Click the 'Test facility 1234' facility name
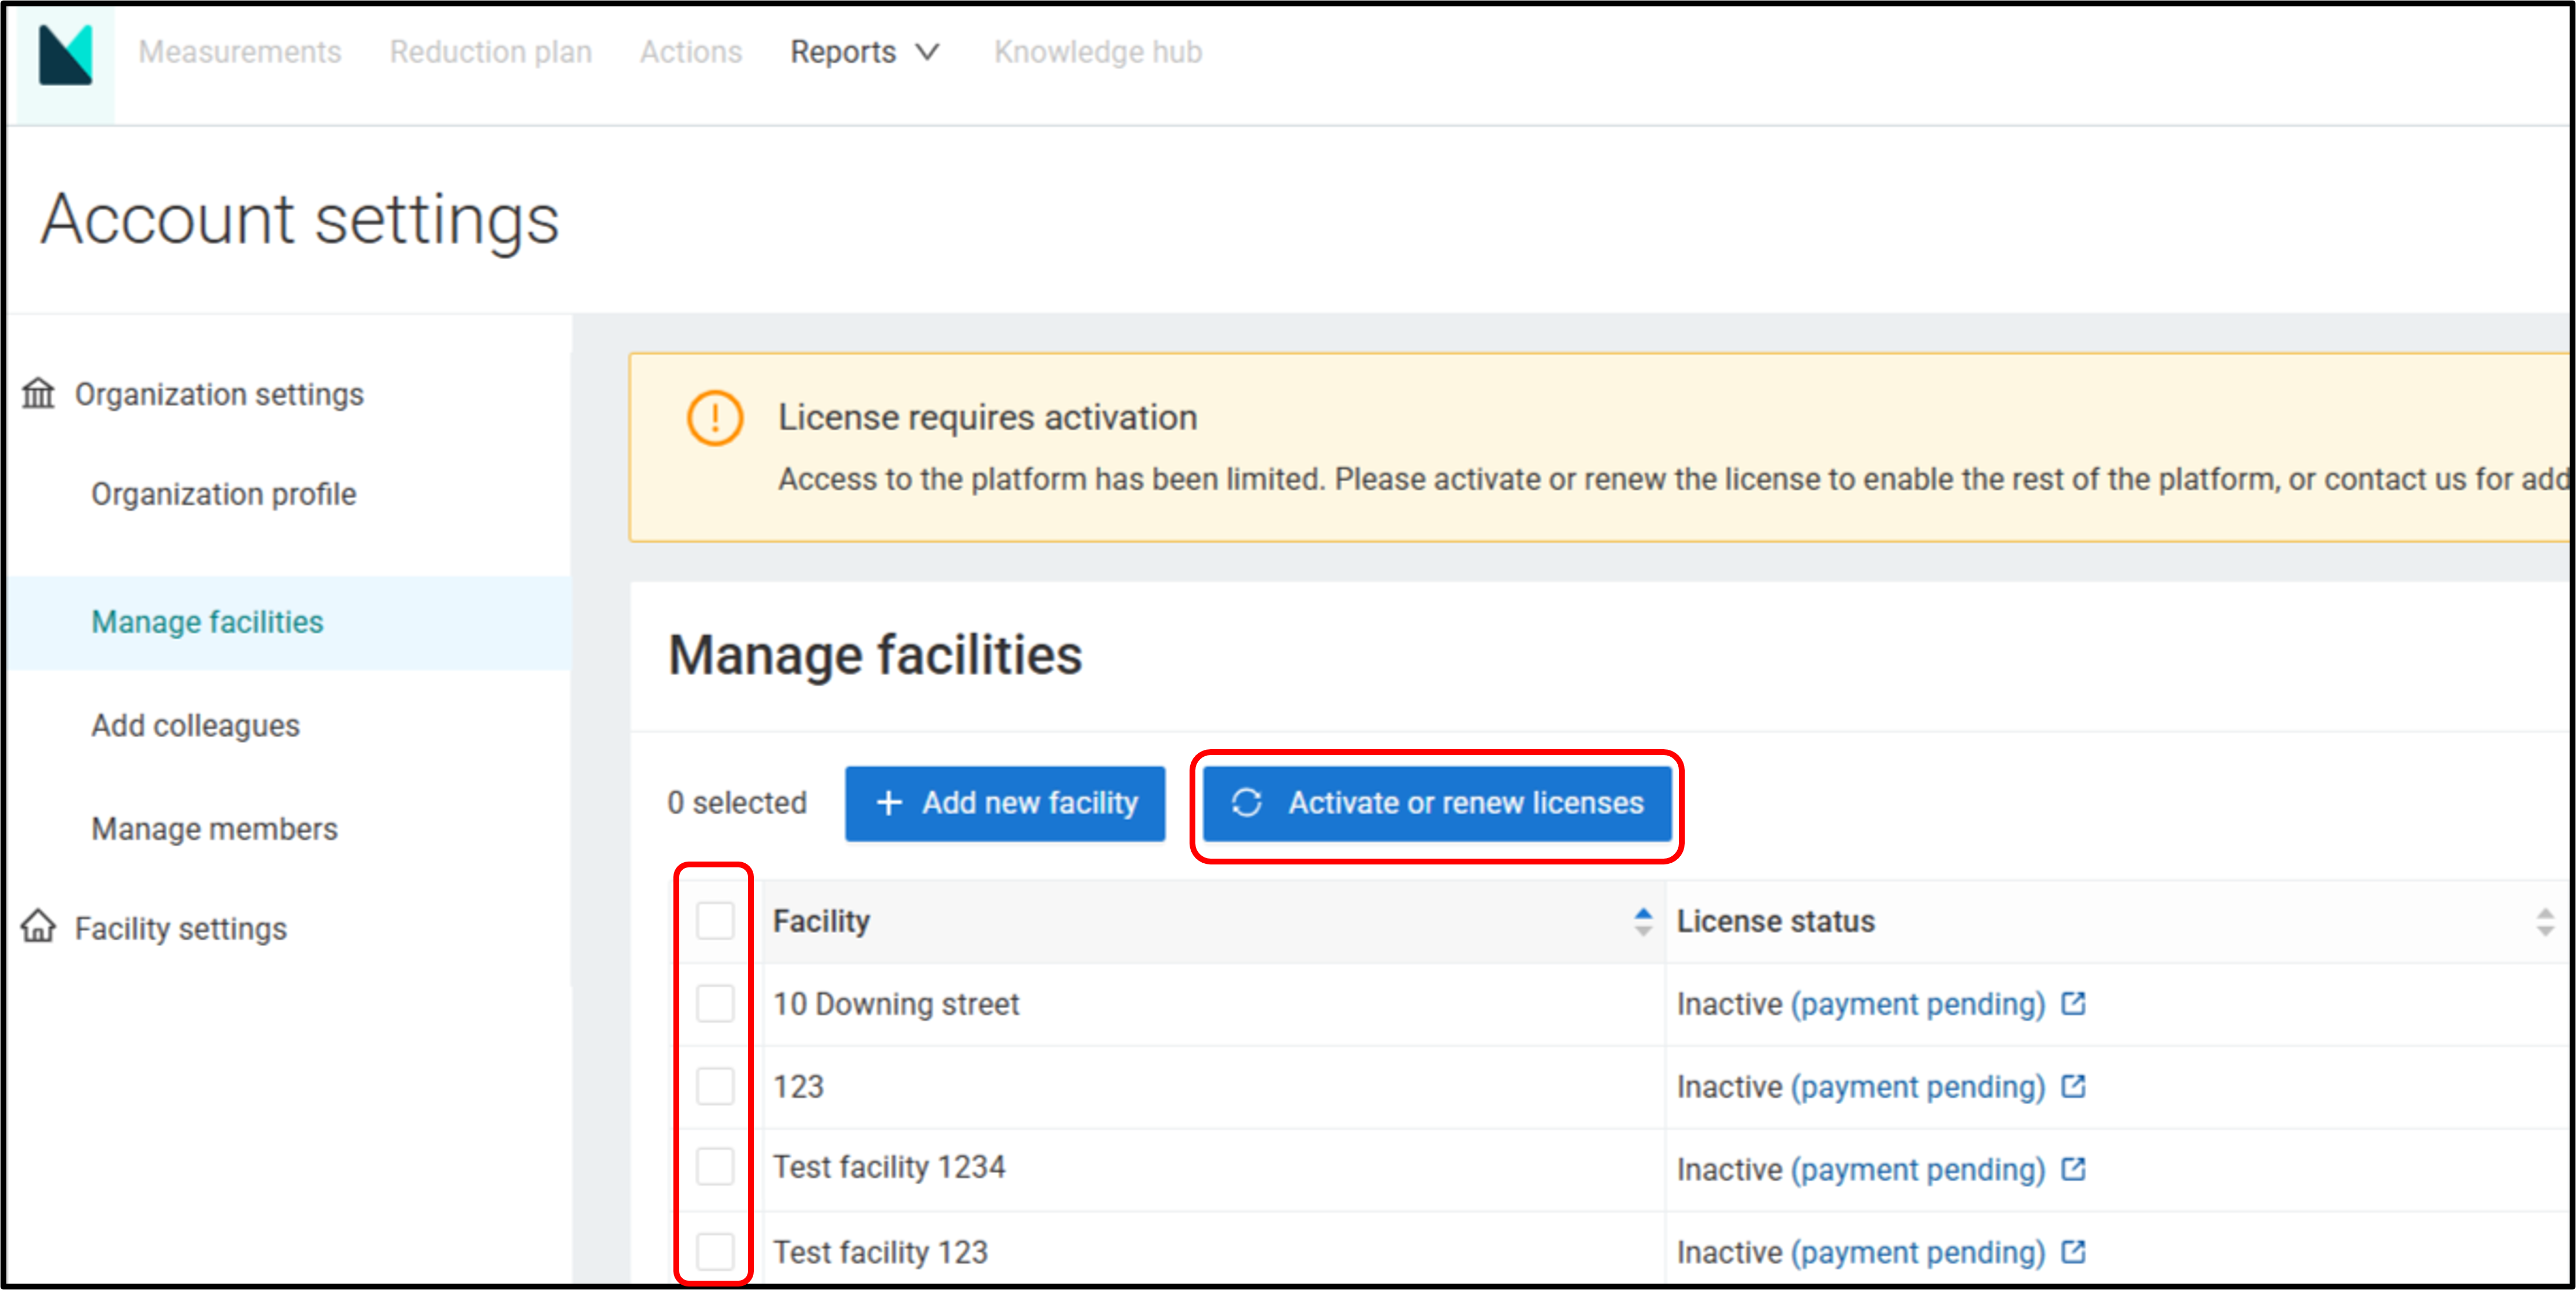This screenshot has height=1290, width=2576. point(889,1167)
